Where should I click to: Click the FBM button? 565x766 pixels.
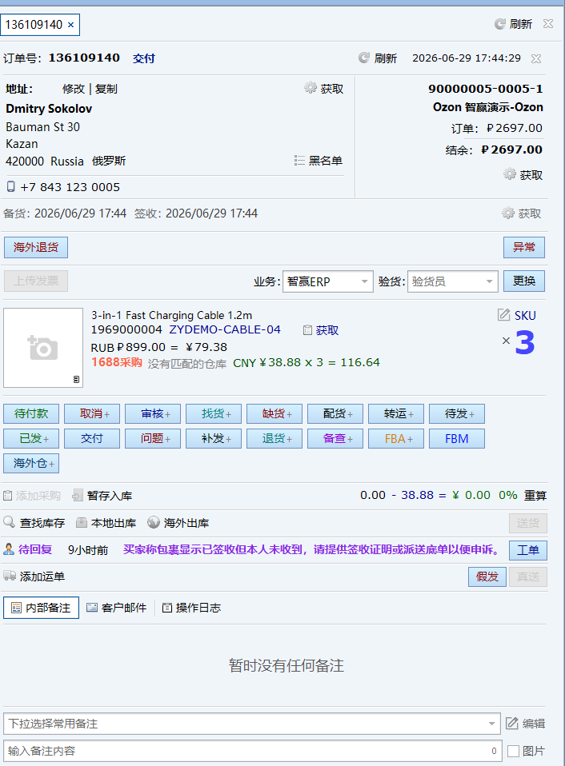[x=457, y=439]
